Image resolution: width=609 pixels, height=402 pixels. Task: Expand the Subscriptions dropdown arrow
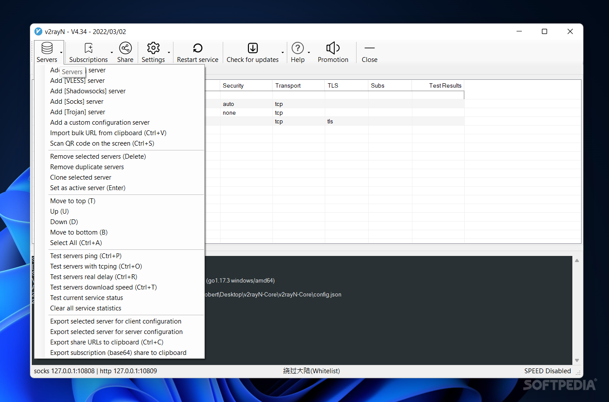112,52
